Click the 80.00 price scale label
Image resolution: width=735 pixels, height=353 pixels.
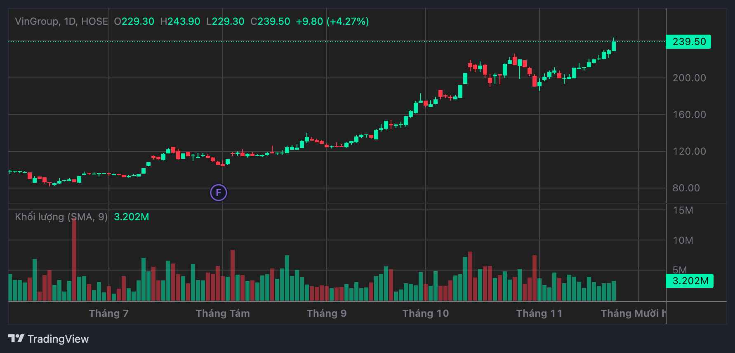point(686,188)
